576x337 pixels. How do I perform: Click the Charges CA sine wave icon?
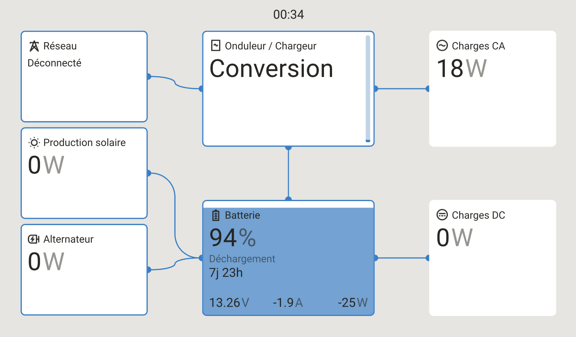point(442,45)
